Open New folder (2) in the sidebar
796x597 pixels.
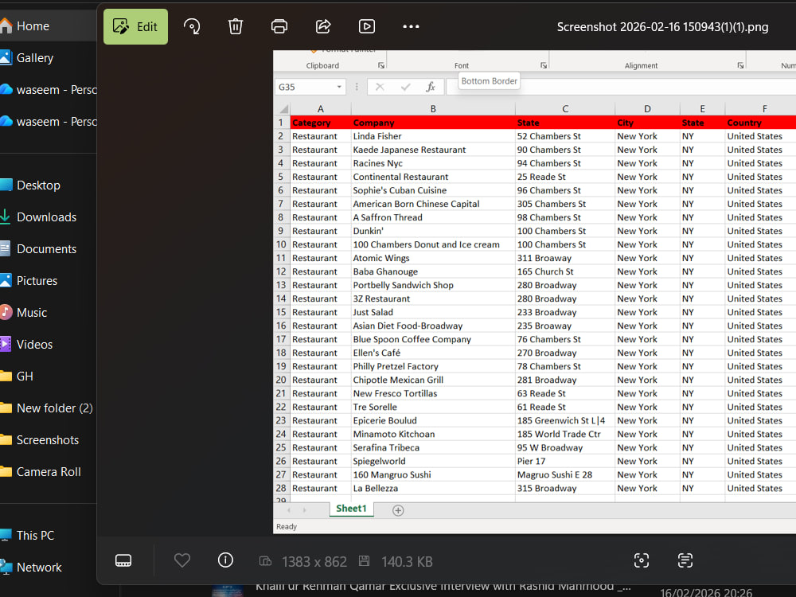(x=49, y=408)
